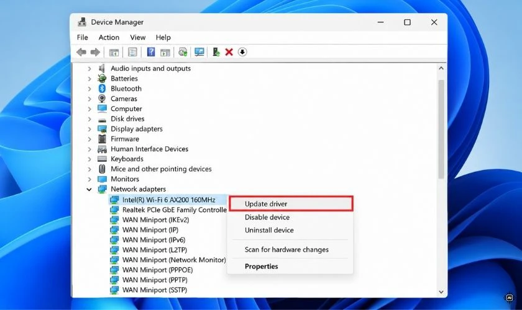Expand the Display adapters chevron

click(89, 128)
